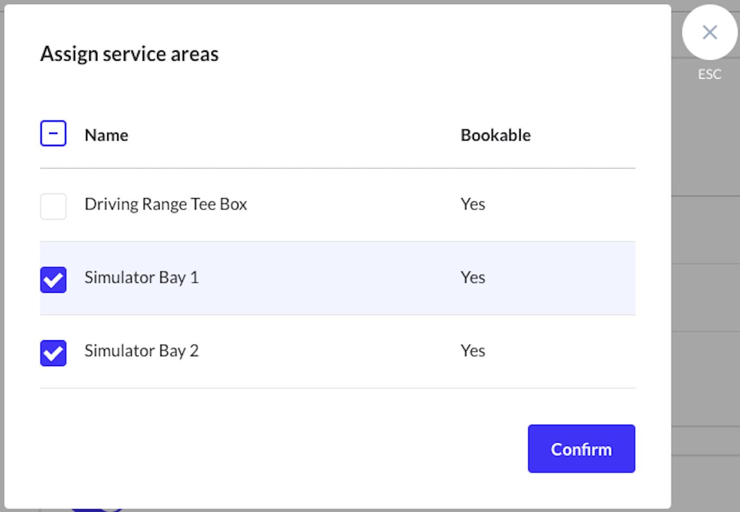Viewport: 740px width, 512px height.
Task: Check the Driving Range Tee Box checkbox
Action: click(53, 206)
